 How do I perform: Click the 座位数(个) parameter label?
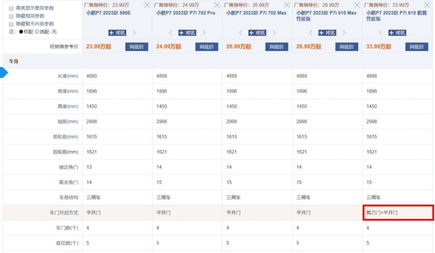coord(67,243)
